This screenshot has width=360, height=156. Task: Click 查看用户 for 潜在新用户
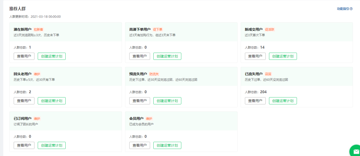(24, 56)
